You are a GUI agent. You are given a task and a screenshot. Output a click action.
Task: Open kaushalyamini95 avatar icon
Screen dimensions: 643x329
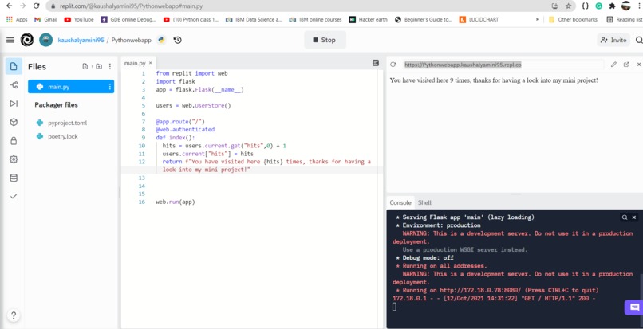pyautogui.click(x=46, y=40)
